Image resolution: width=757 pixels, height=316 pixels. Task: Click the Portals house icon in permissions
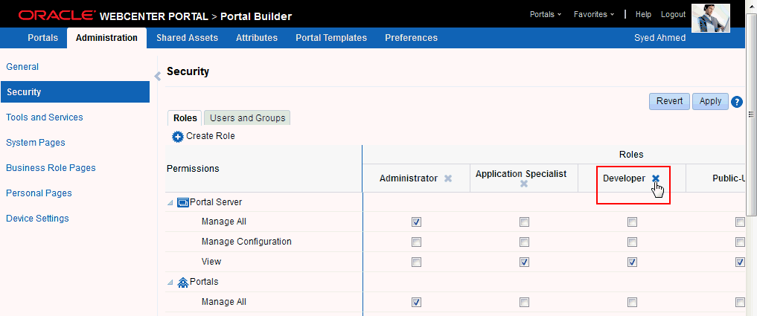183,282
